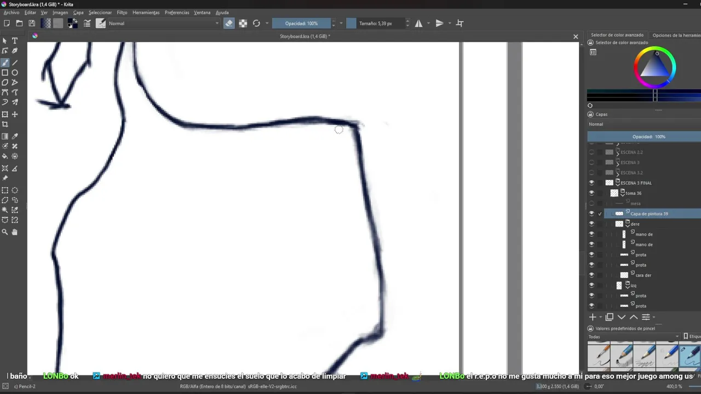Toggle eraser mode
This screenshot has width=701, height=394.
(x=229, y=24)
